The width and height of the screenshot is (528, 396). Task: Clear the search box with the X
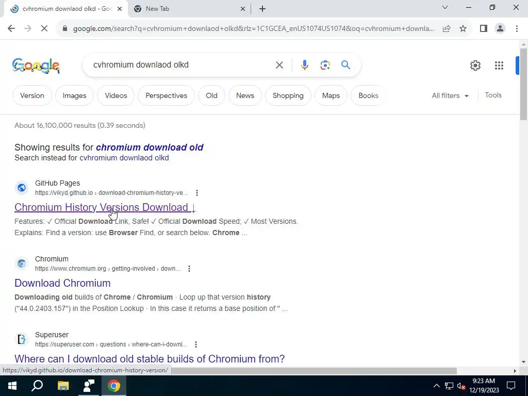coord(279,65)
